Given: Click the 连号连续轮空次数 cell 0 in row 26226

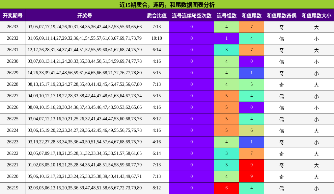Looking at the screenshot, I should [191, 107].
